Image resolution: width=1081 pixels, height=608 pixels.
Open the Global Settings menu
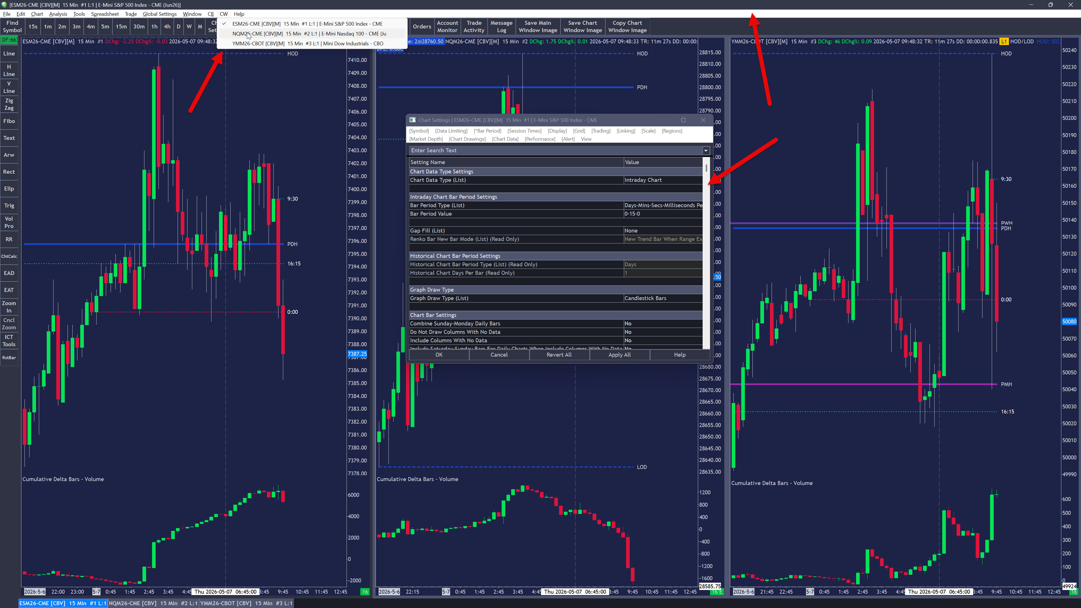(159, 14)
